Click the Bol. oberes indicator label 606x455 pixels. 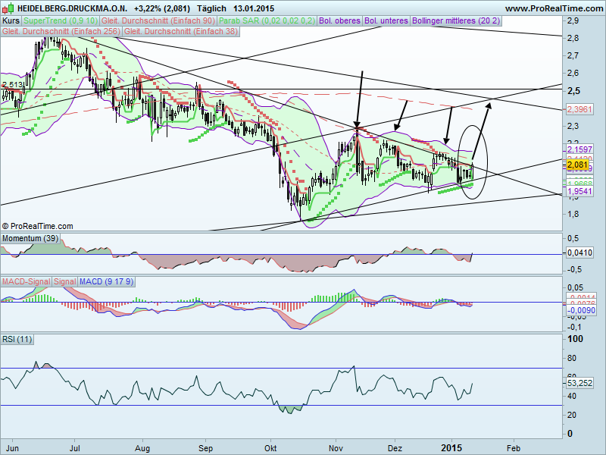point(339,21)
